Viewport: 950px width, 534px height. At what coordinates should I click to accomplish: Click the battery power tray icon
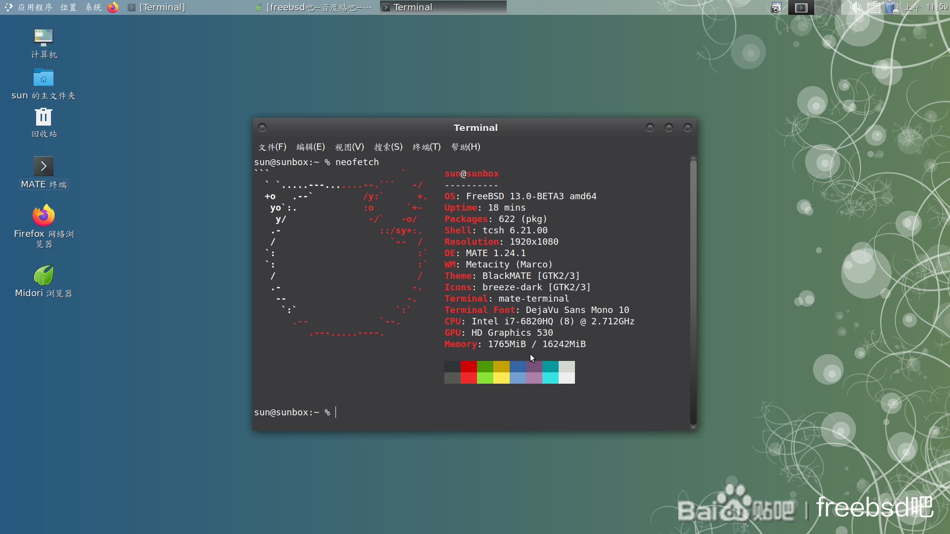tap(892, 7)
